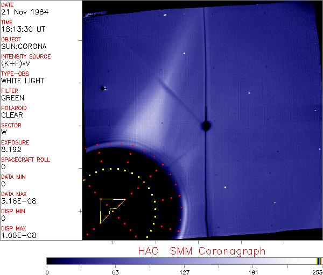Click the GREEN filter value
The width and height of the screenshot is (323, 275).
pos(12,98)
